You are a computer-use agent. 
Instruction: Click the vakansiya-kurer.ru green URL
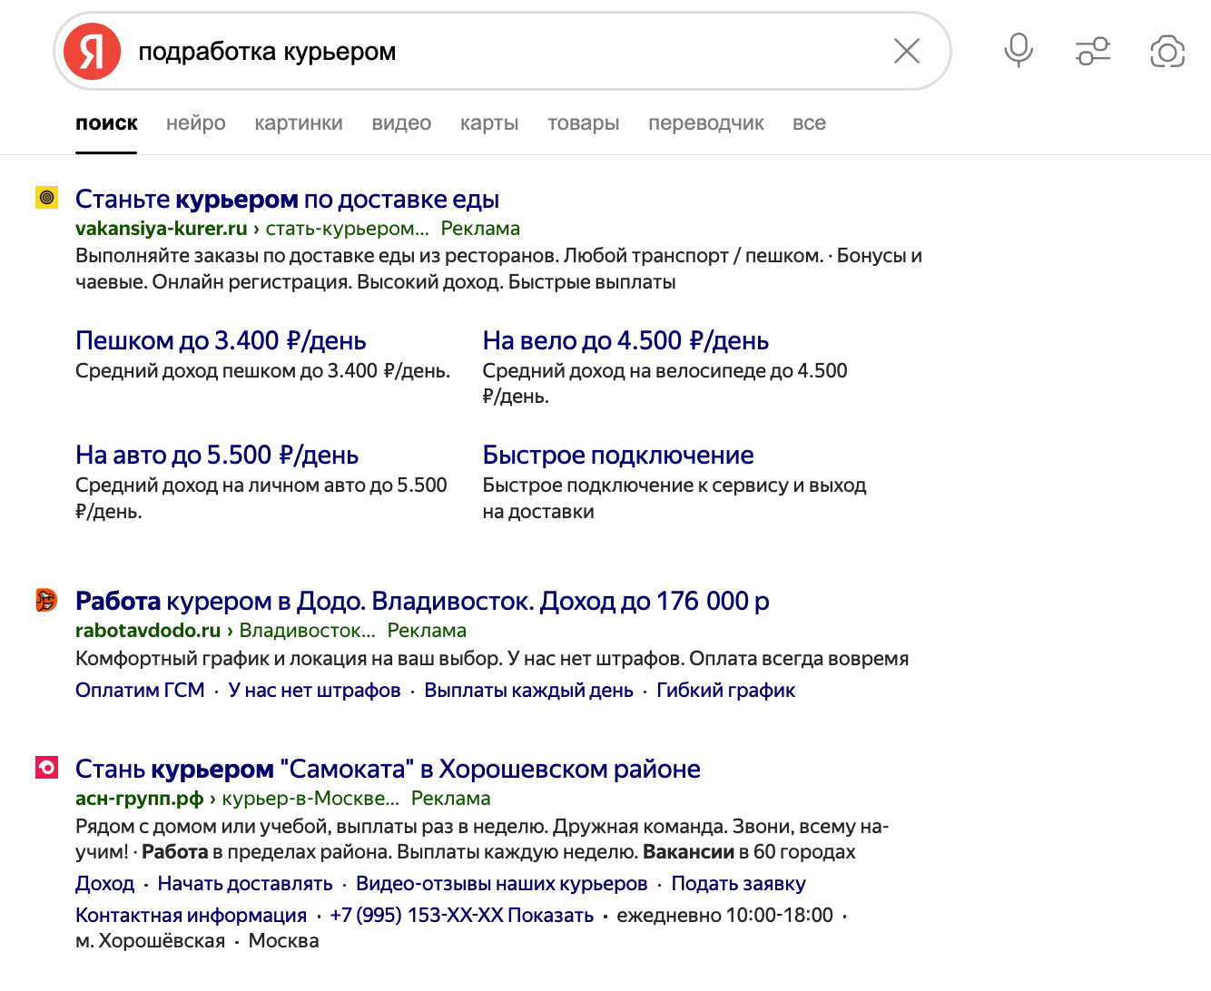point(162,228)
